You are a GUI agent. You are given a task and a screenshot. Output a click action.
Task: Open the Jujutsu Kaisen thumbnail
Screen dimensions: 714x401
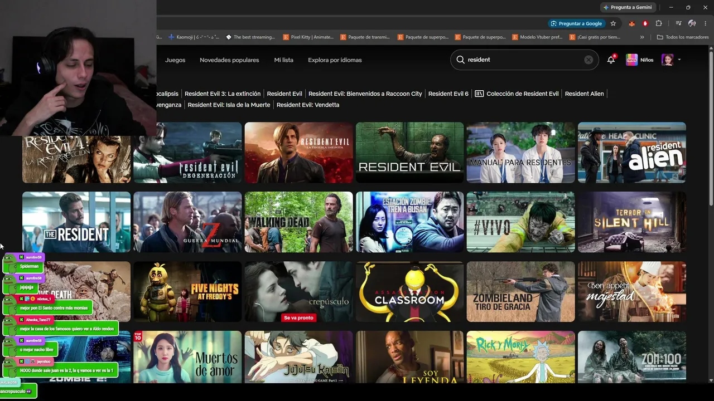pyautogui.click(x=298, y=357)
